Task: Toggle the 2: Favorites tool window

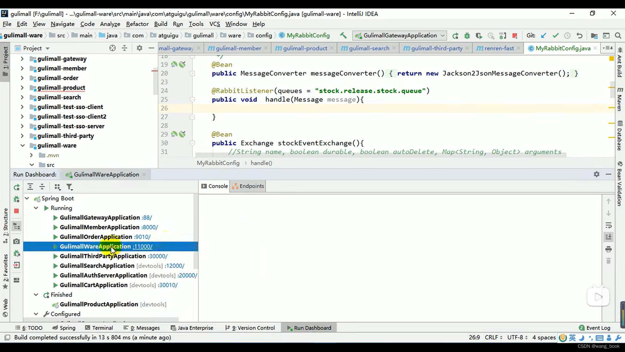Action: coord(5,271)
